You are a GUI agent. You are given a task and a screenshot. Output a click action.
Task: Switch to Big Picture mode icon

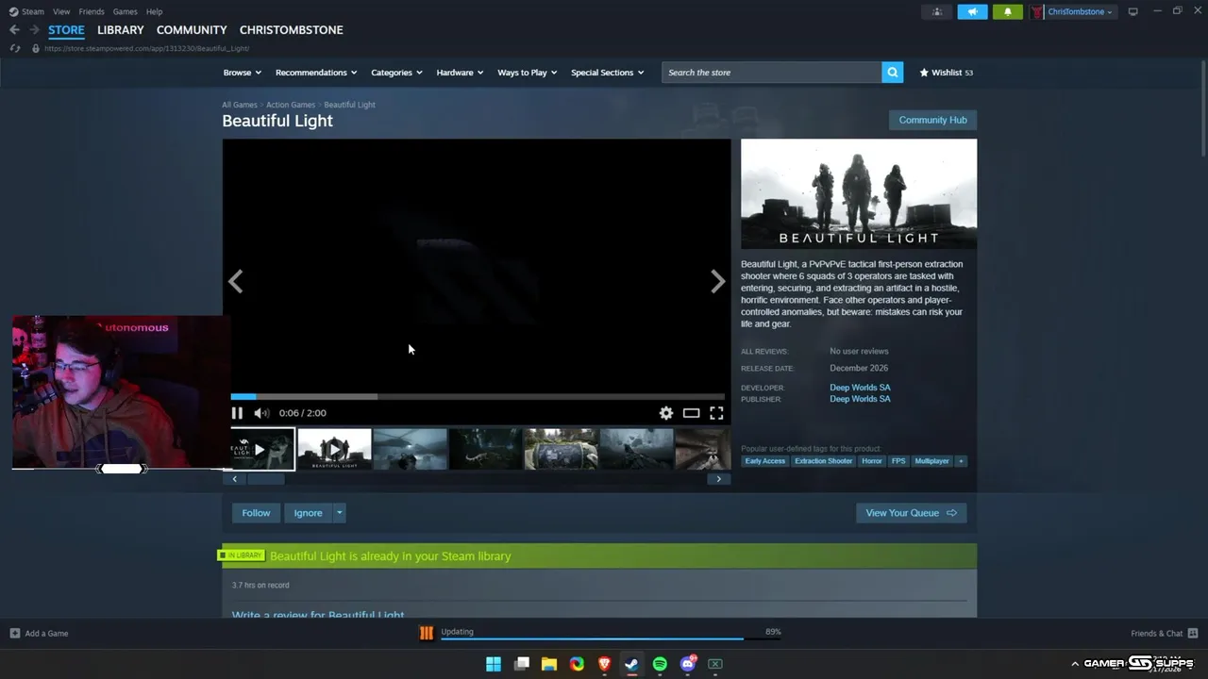pos(1132,11)
